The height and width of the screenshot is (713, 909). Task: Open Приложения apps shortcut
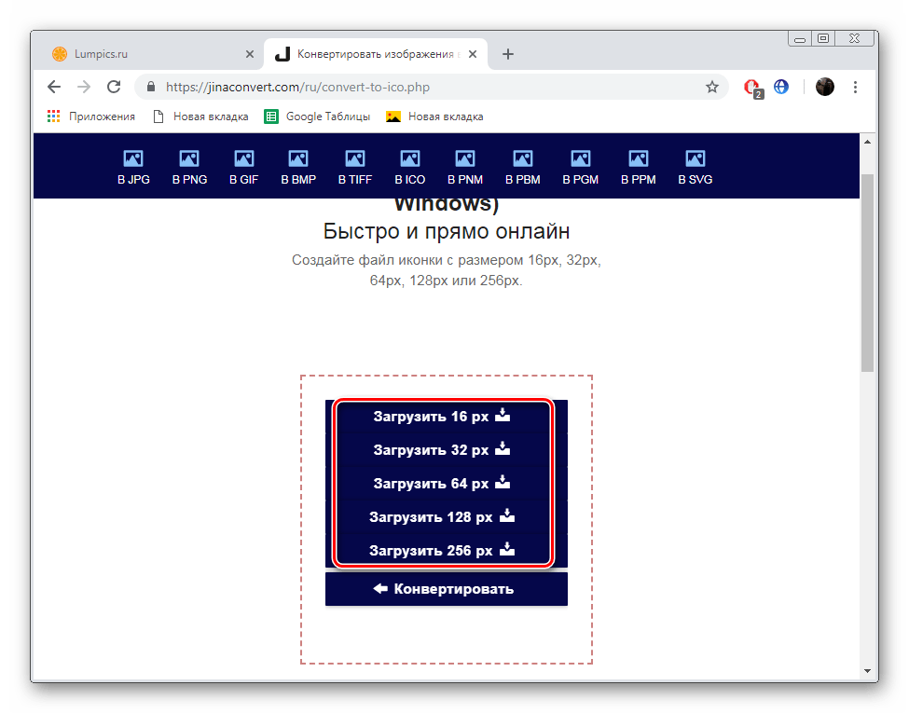[91, 117]
